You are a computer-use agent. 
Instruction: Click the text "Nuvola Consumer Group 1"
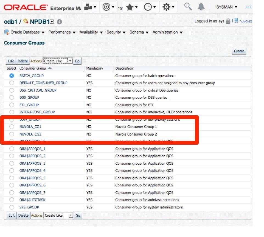pos(136,127)
